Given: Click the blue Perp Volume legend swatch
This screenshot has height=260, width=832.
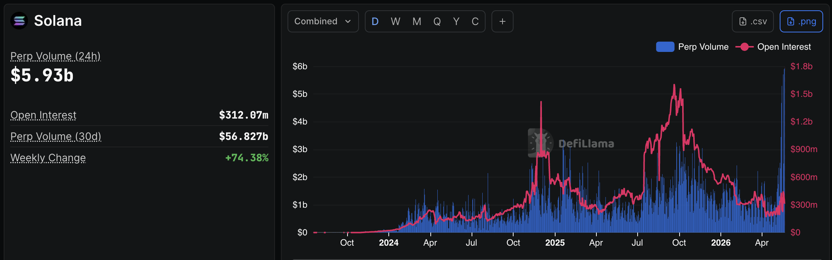Looking at the screenshot, I should pyautogui.click(x=665, y=47).
